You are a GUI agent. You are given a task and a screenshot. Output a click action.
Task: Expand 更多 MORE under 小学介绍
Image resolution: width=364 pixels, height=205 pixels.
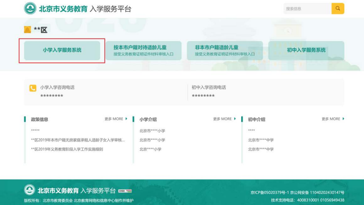click(224, 119)
